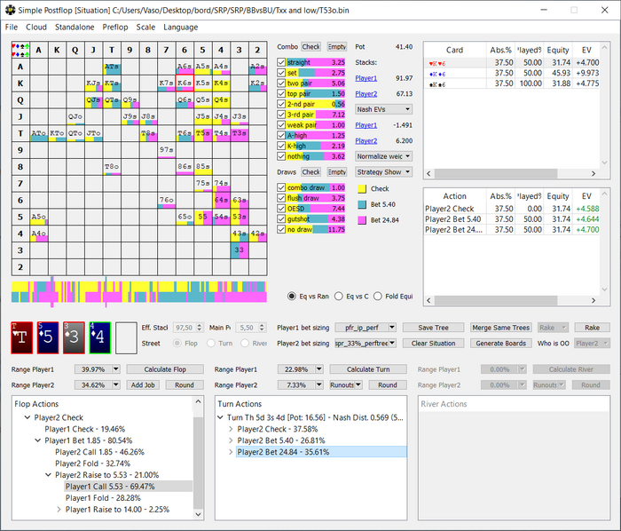Click the empty river card slot
621x531 pixels.
click(127, 338)
